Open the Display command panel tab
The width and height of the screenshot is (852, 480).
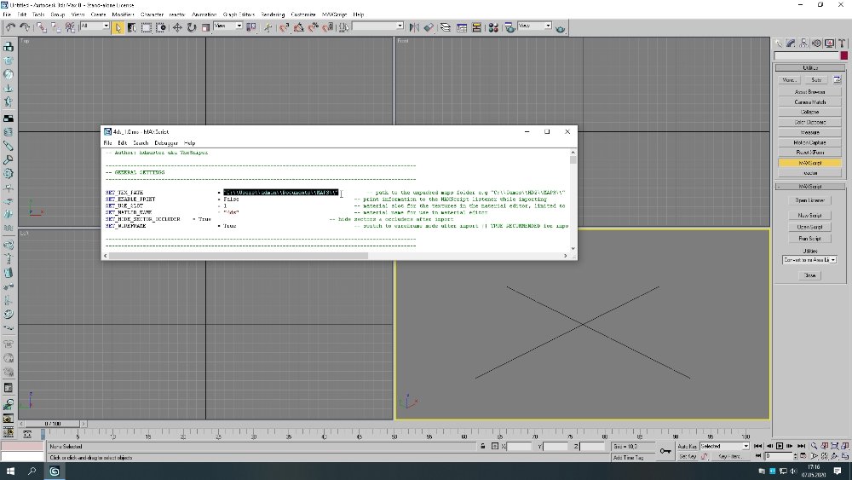coord(827,43)
